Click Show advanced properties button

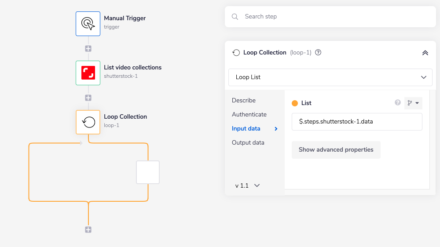click(336, 149)
